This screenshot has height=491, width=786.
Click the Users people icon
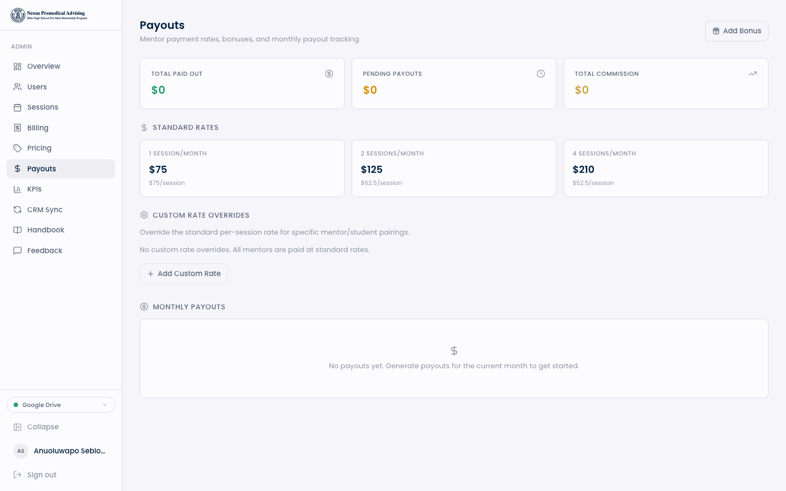(x=17, y=87)
